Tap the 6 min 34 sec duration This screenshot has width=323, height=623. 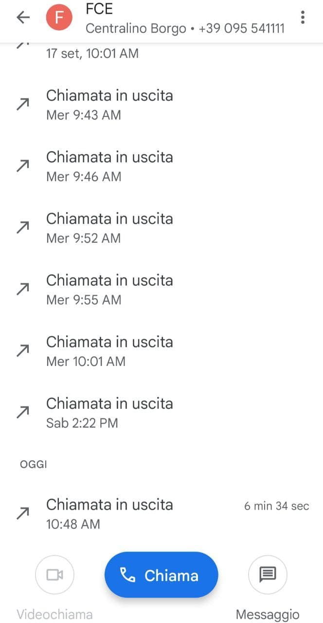[276, 506]
